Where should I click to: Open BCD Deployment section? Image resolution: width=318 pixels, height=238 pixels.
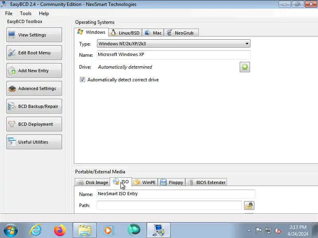[x=34, y=124]
